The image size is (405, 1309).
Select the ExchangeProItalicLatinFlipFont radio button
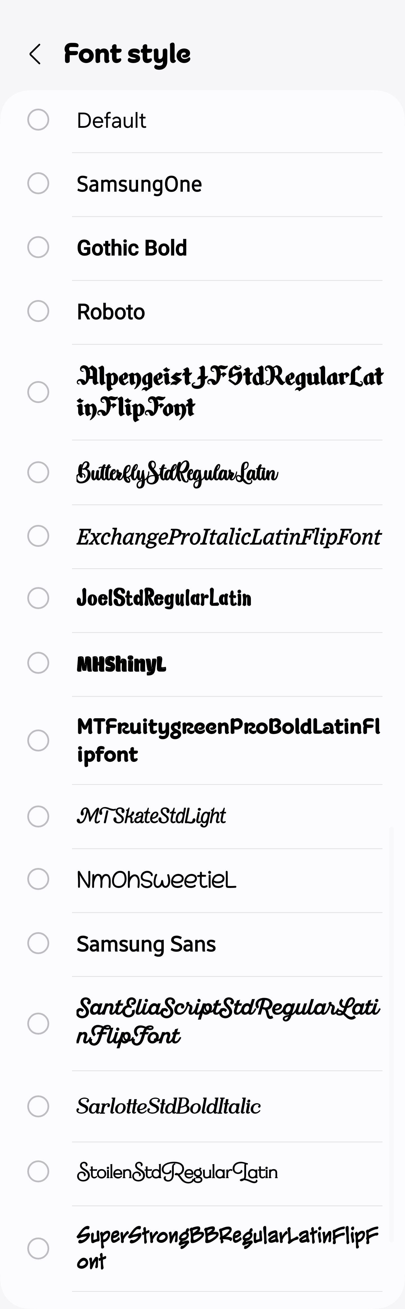pyautogui.click(x=38, y=536)
